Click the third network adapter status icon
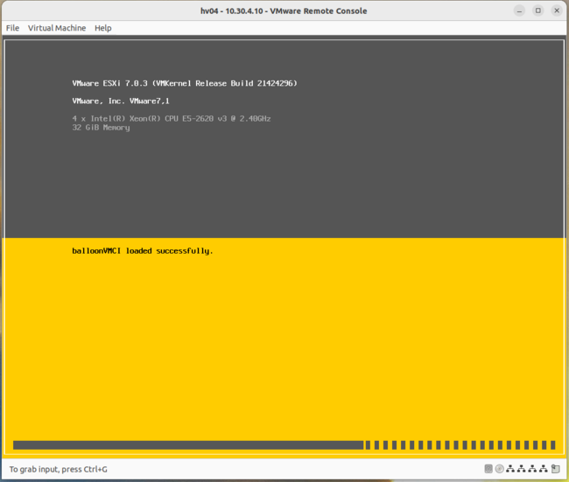Image resolution: width=569 pixels, height=482 pixels. pyautogui.click(x=532, y=469)
